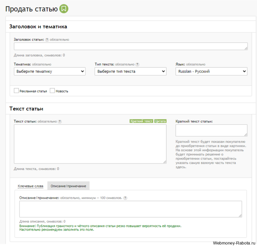Click inside the main Текст статьи area
The image size is (257, 247).
coord(90,144)
